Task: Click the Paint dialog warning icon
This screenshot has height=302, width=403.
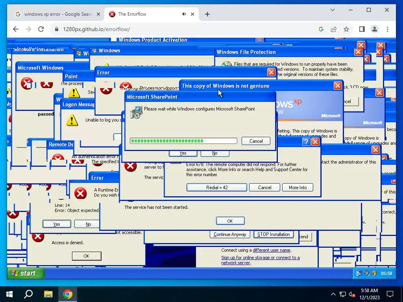Action: point(74,93)
